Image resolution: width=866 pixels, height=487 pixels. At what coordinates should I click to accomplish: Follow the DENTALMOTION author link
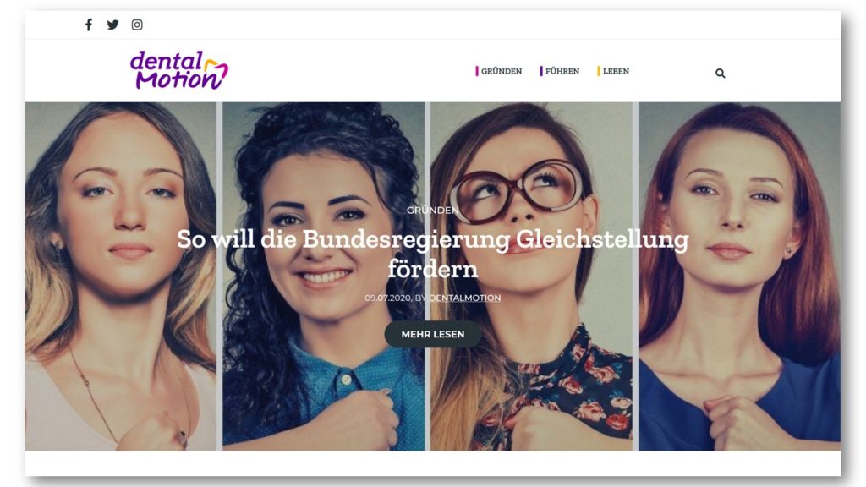pos(464,298)
